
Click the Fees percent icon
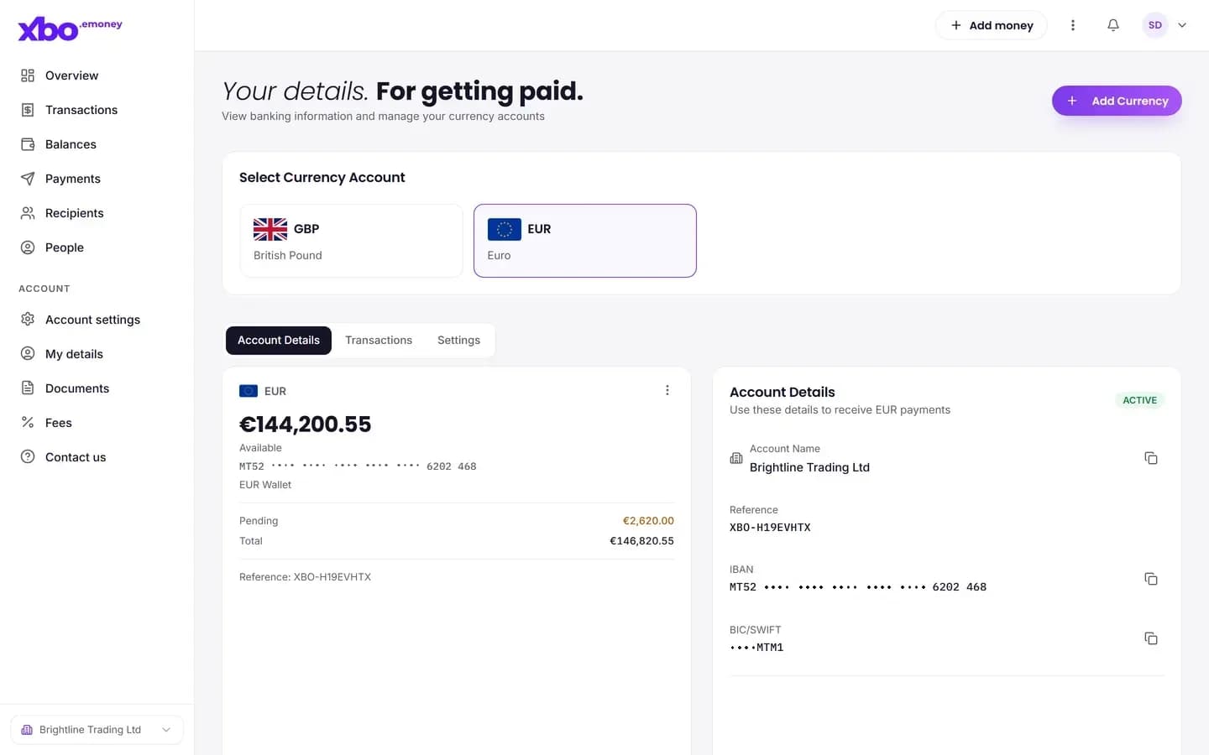(x=28, y=423)
